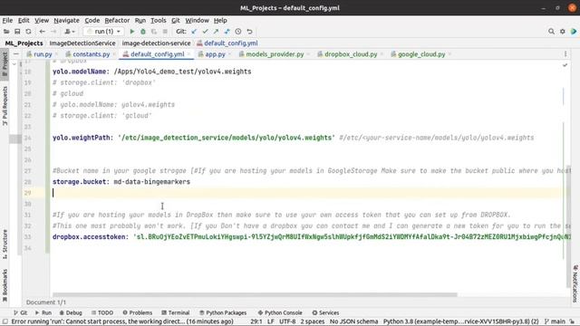The height and width of the screenshot is (326, 580).
Task: Open the Run menu
Action: [140, 20]
